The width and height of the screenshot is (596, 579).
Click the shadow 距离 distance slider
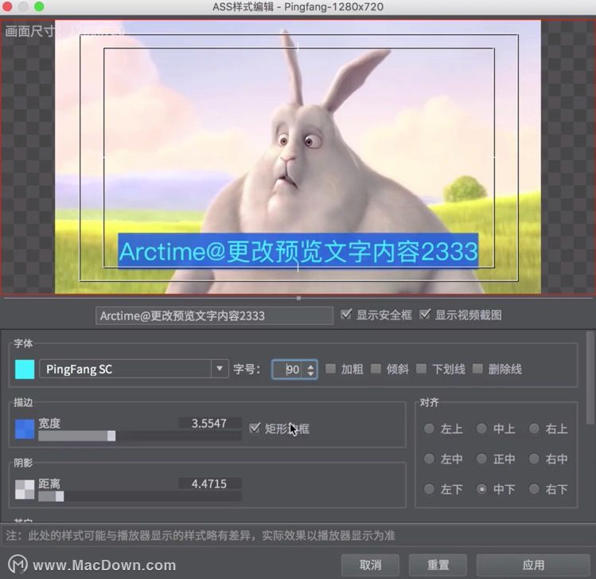coord(140,496)
